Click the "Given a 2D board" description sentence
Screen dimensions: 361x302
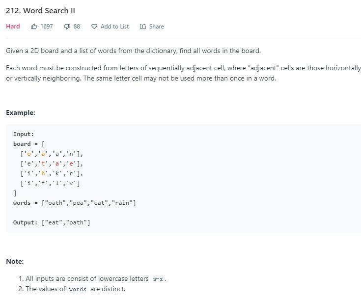click(133, 51)
